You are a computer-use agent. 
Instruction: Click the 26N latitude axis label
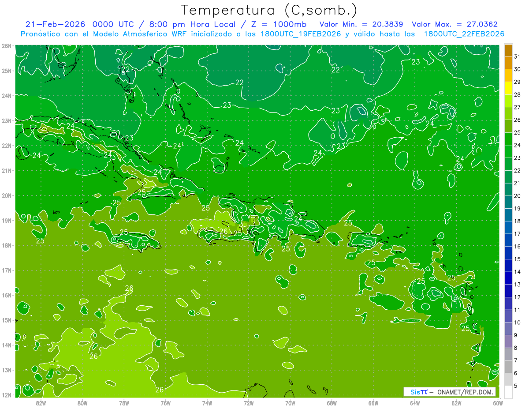[6, 46]
